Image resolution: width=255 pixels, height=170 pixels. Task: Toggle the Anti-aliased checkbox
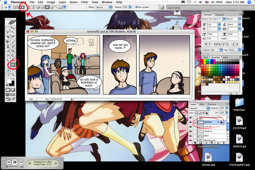coord(136,7)
